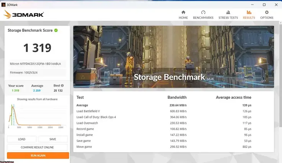Click the 364.06 MB/s bandwidth value
Screen dimensions: 282x163
pyautogui.click(x=178, y=117)
